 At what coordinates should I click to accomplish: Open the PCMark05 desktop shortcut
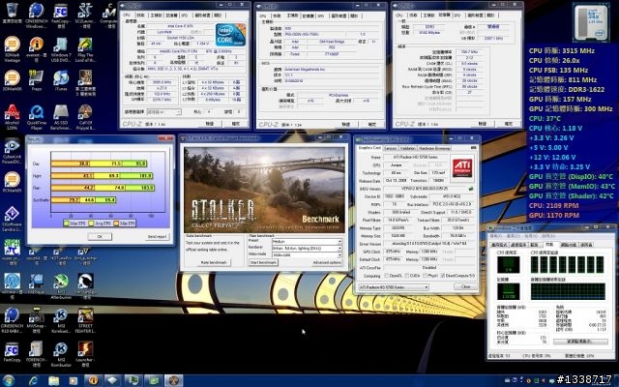(12, 183)
